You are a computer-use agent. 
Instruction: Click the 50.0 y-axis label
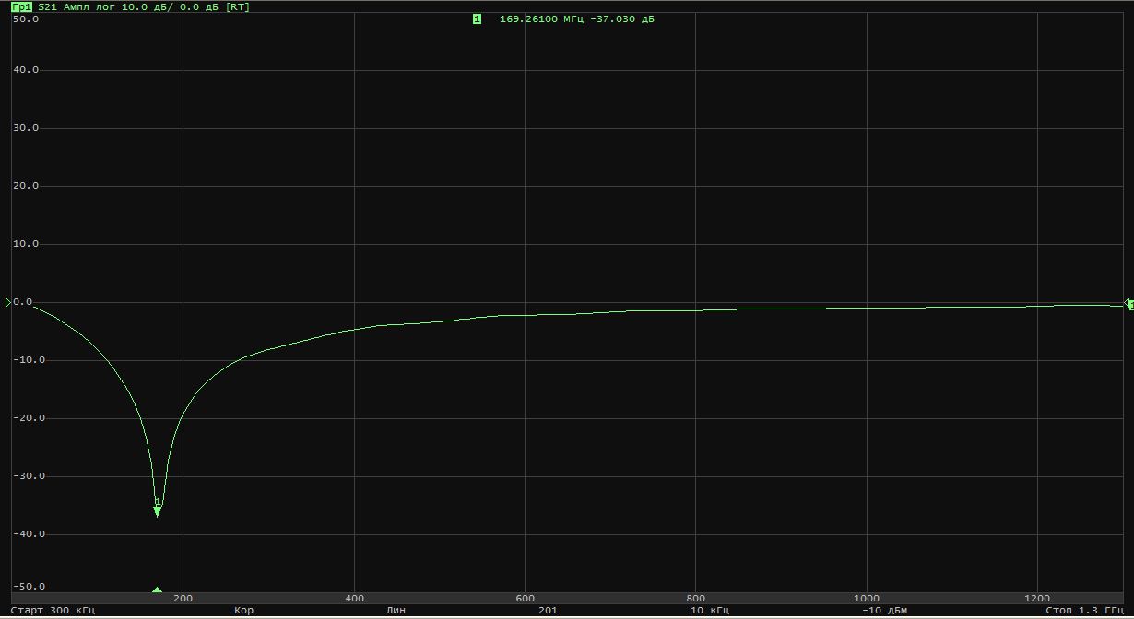point(25,18)
